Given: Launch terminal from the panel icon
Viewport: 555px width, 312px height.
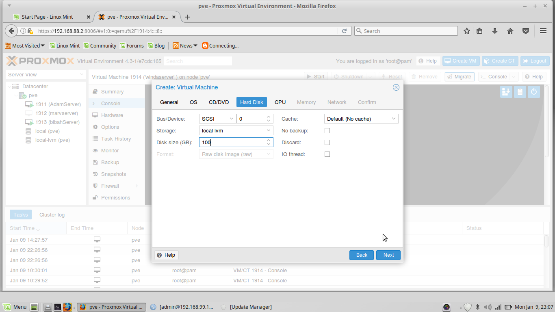Looking at the screenshot, I should 58,307.
